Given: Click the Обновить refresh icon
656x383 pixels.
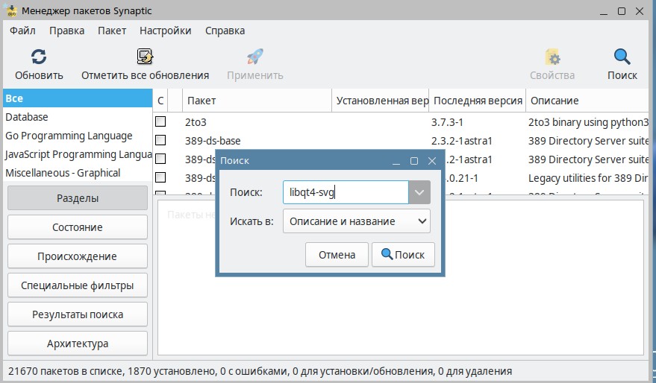Looking at the screenshot, I should tap(39, 57).
